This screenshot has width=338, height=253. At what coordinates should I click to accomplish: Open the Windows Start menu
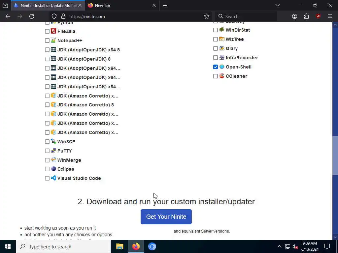(8, 246)
